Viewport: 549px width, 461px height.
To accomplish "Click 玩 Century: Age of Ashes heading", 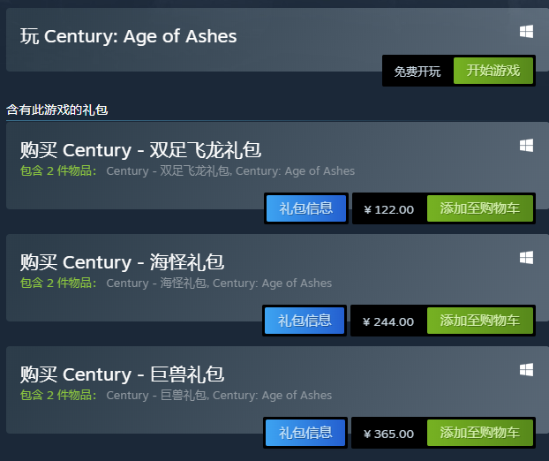I will click(128, 36).
